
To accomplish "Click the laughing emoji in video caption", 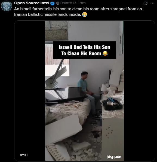I will tap(105, 53).
